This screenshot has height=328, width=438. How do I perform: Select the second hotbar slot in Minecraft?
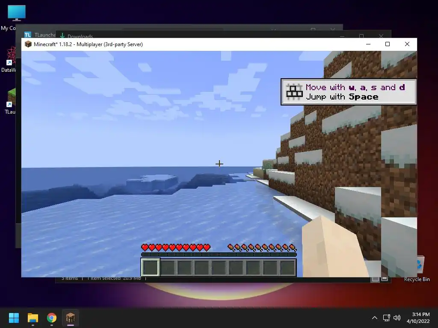(168, 267)
